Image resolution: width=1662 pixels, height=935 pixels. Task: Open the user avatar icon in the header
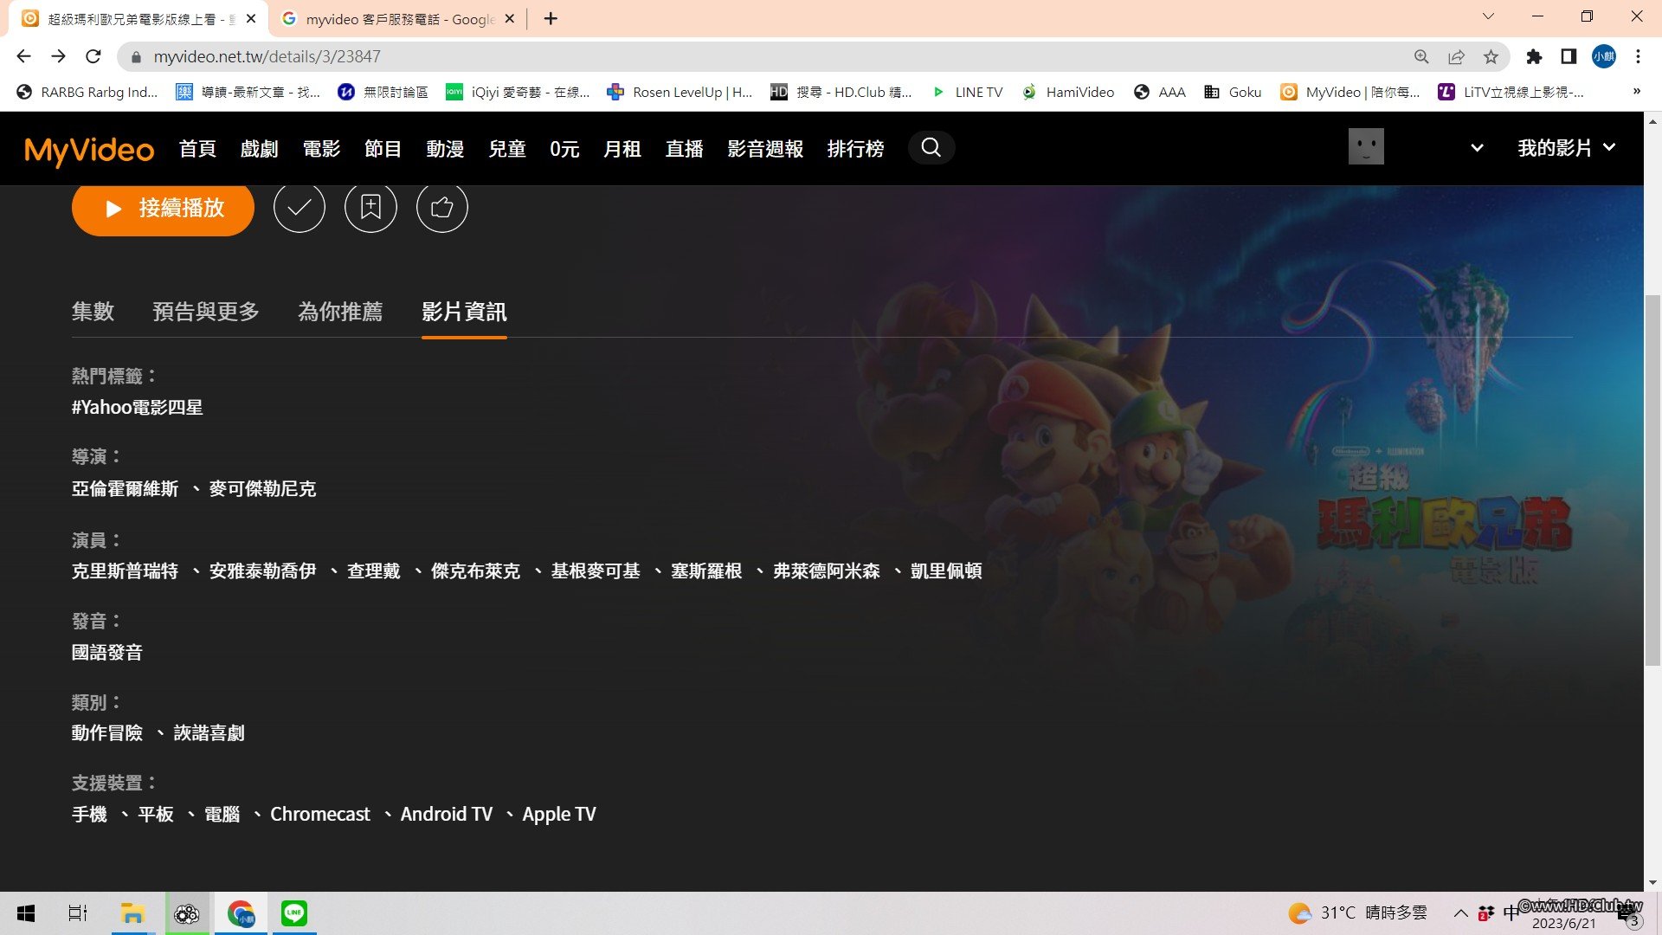click(x=1366, y=147)
